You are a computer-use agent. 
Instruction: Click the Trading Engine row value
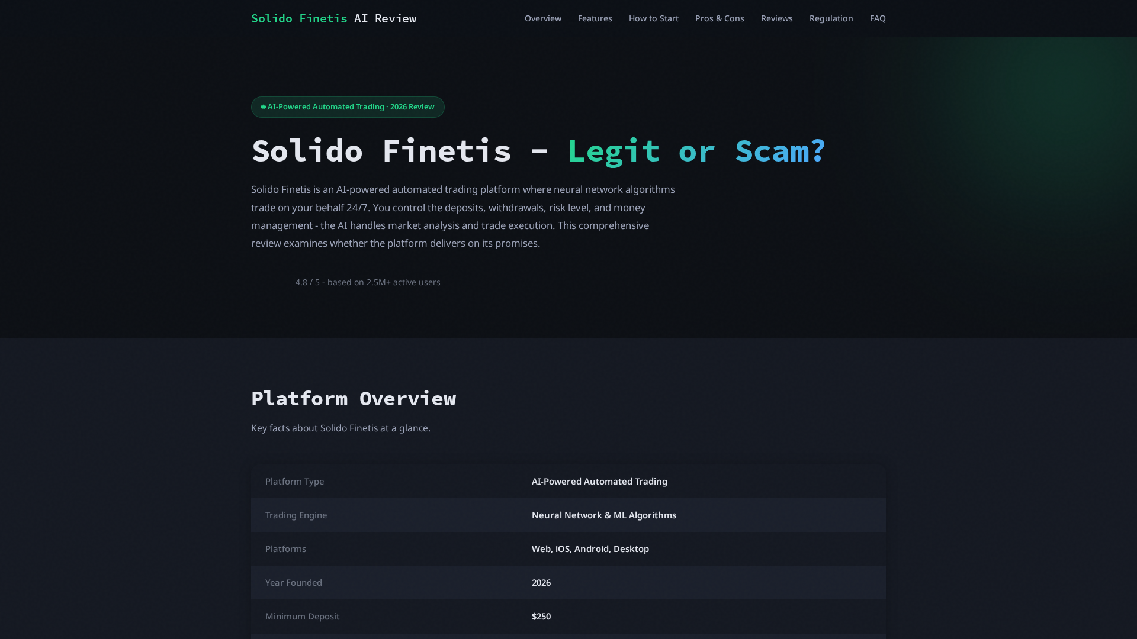[x=603, y=515]
